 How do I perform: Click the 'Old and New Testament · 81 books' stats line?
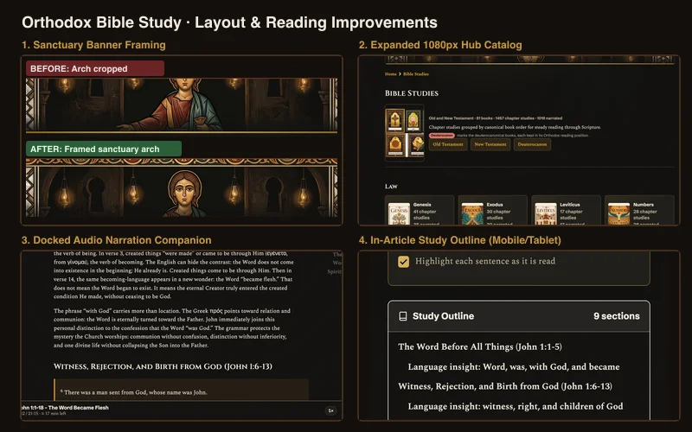coord(495,118)
